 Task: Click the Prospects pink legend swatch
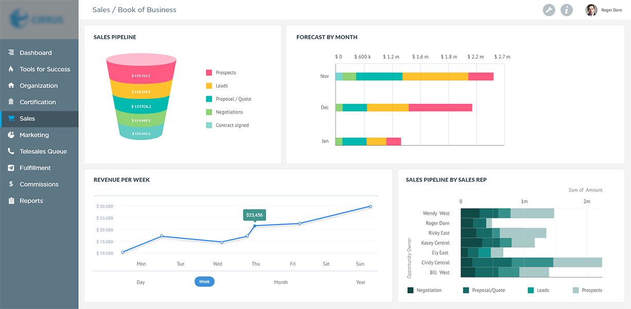pyautogui.click(x=209, y=73)
